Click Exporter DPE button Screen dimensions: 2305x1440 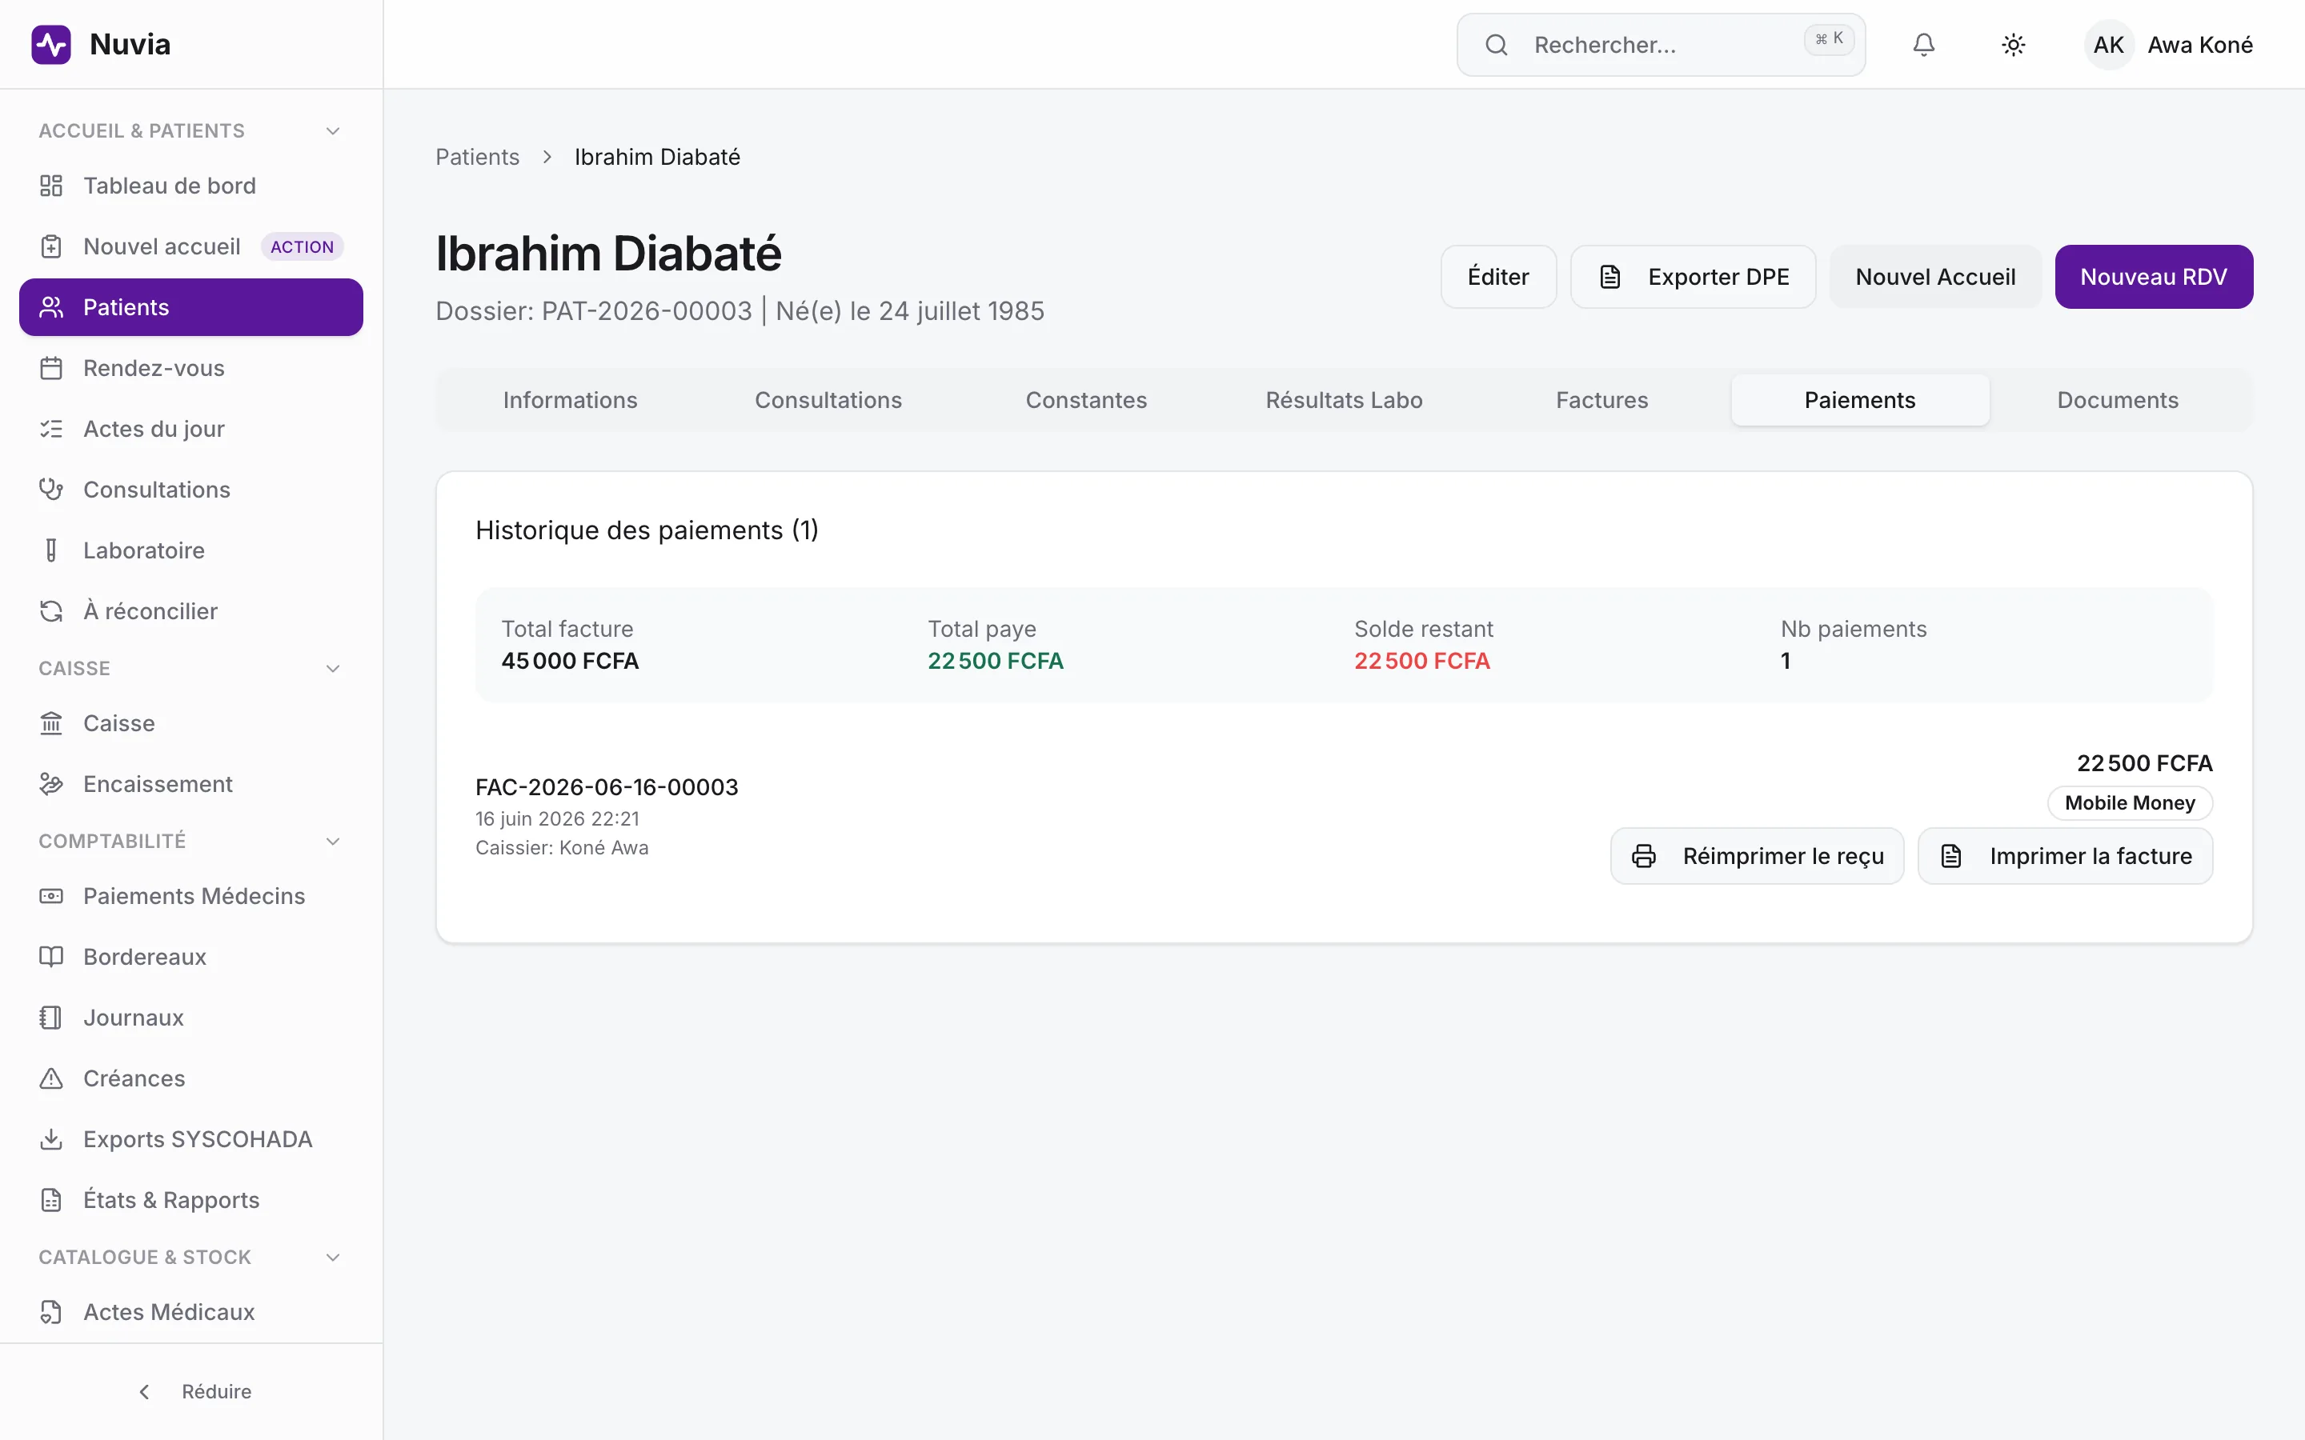[x=1693, y=277]
